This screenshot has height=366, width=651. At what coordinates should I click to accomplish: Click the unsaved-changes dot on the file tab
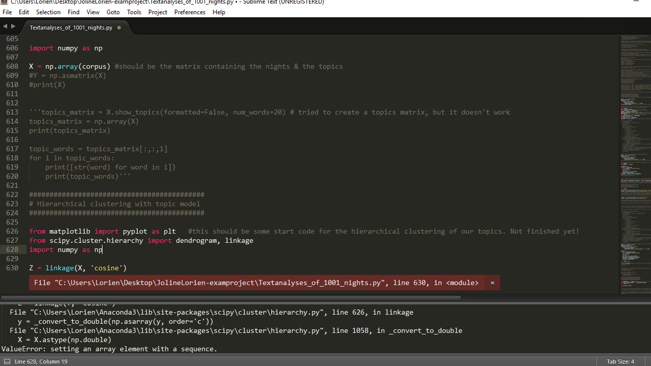point(119,28)
